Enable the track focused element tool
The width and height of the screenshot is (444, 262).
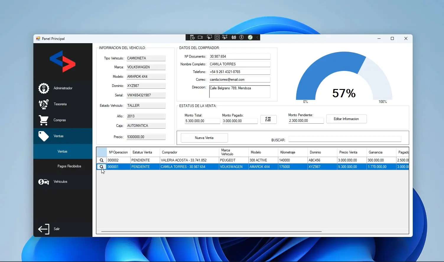coord(225,37)
